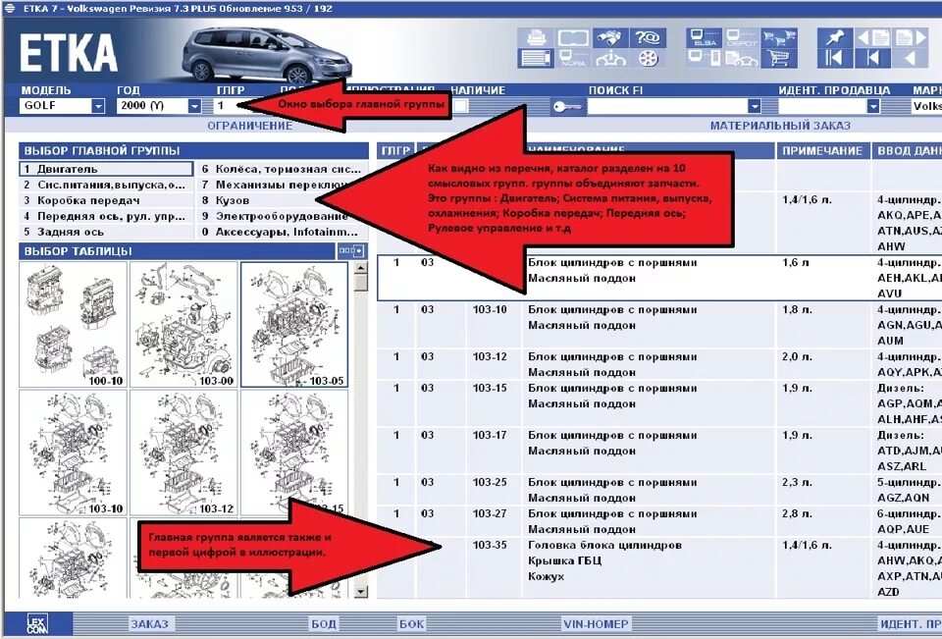Select group 0 Аксессуары, Infotainm
This screenshot has height=639, width=942.
pyautogui.click(x=282, y=232)
